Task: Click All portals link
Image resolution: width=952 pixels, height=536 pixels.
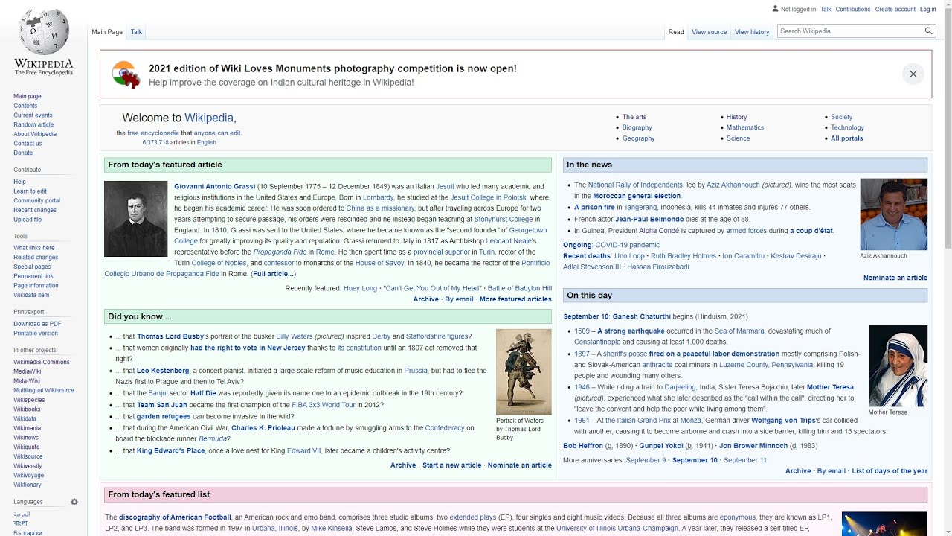Action: pos(846,138)
